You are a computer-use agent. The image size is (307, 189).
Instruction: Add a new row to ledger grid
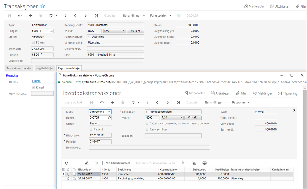pyautogui.click(x=77, y=163)
